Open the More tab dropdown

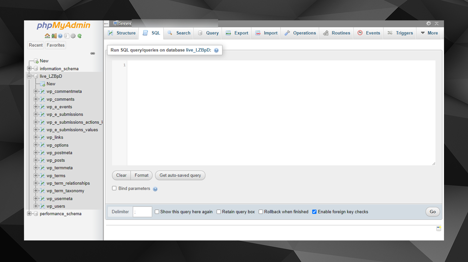click(x=429, y=33)
